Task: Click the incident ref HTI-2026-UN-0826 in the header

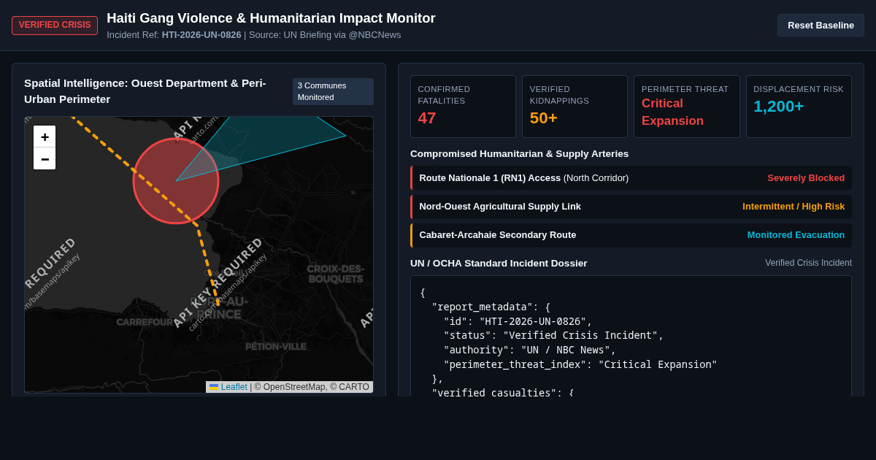Action: click(201, 34)
